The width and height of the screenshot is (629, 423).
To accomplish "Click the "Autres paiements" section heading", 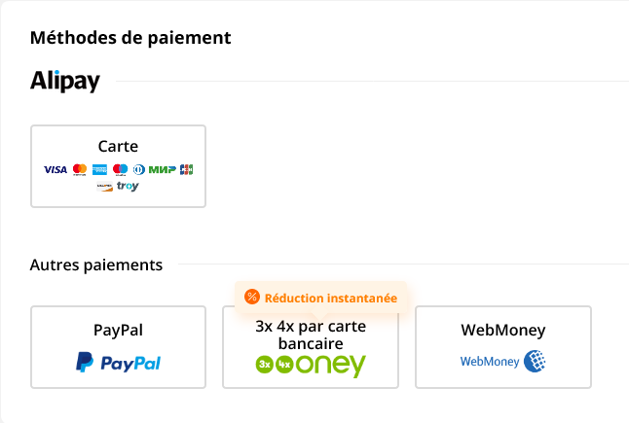I will point(96,264).
